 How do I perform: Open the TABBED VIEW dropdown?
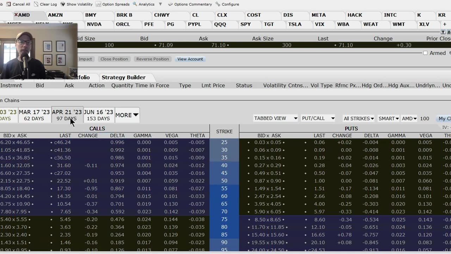[x=276, y=118]
